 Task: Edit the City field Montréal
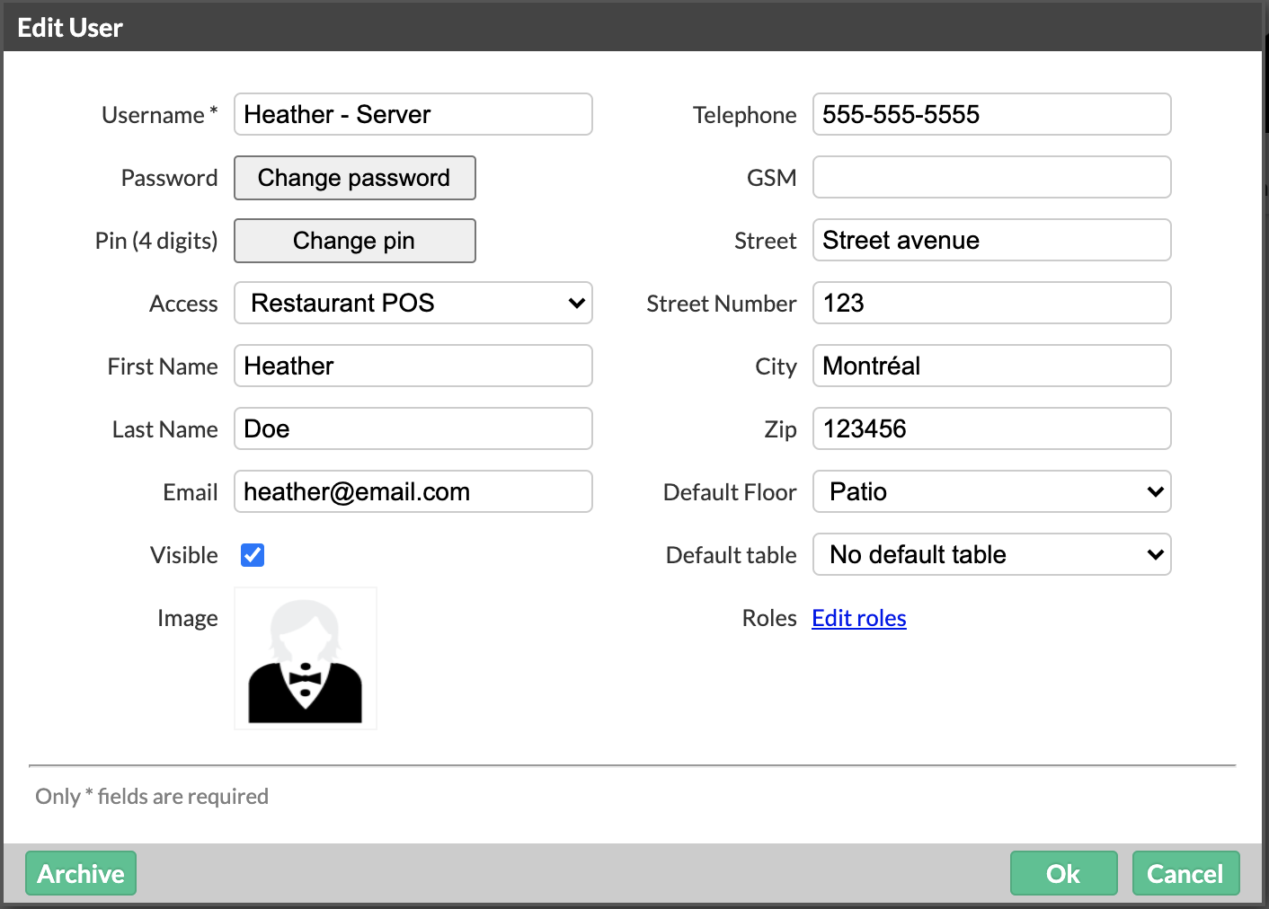992,366
